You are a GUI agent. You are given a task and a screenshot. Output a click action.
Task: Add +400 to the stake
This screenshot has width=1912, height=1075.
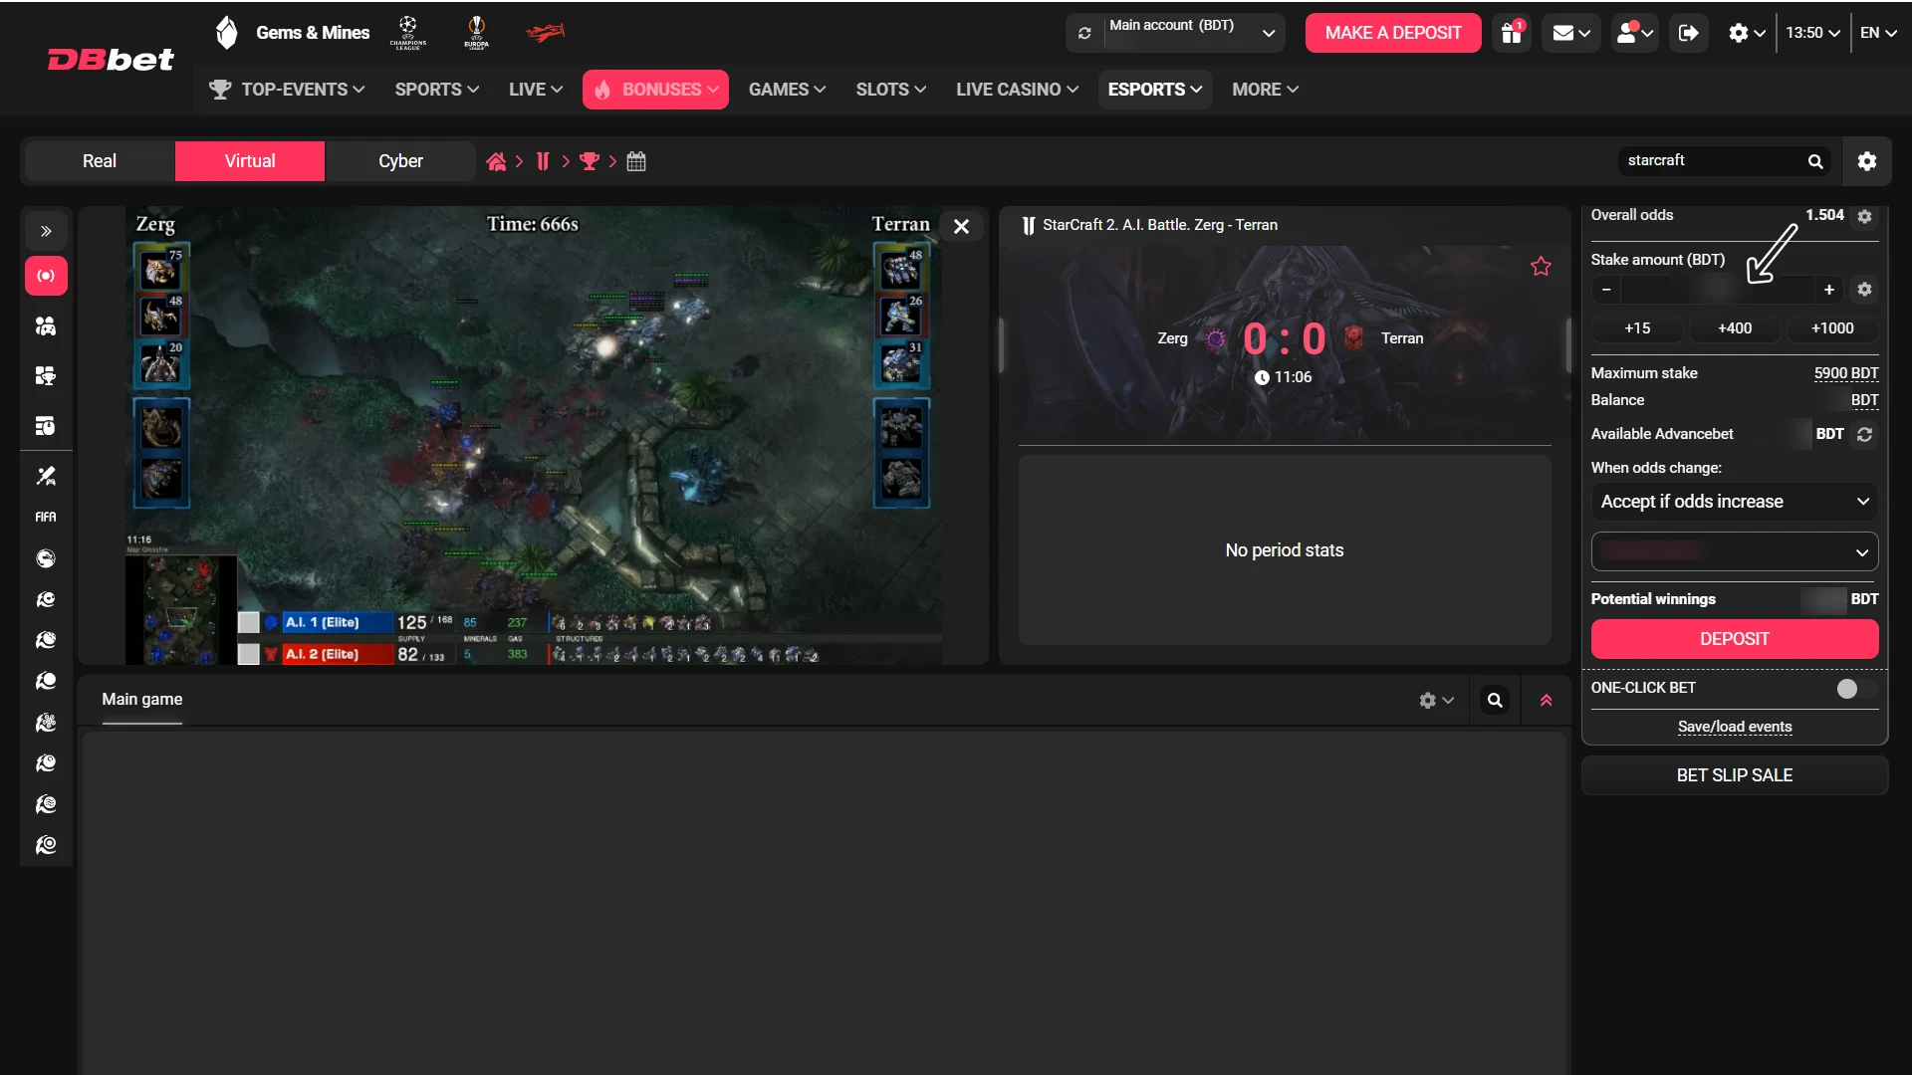1735,328
